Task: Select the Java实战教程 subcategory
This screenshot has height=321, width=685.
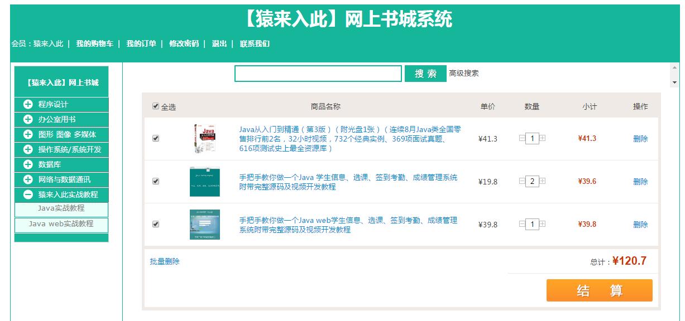Action: point(60,208)
